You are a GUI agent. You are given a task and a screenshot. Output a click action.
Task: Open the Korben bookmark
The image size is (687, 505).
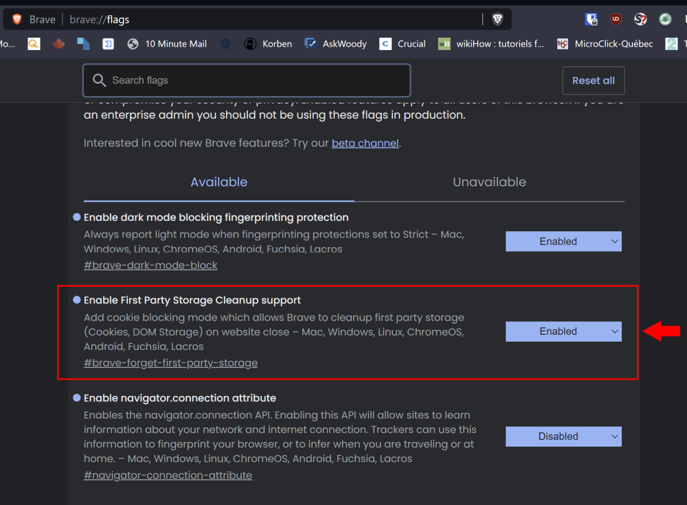[269, 44]
